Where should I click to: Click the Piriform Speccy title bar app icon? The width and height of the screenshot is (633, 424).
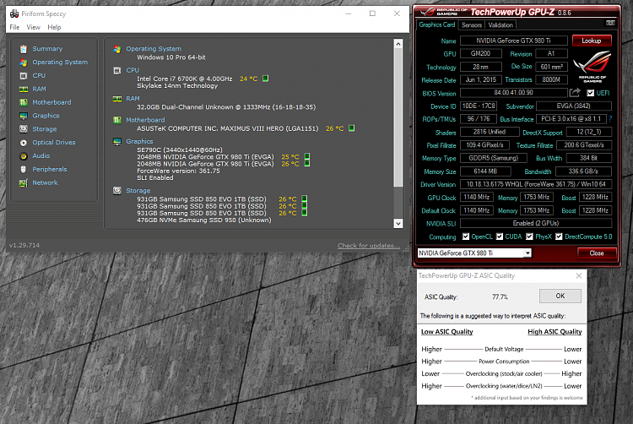tap(14, 14)
